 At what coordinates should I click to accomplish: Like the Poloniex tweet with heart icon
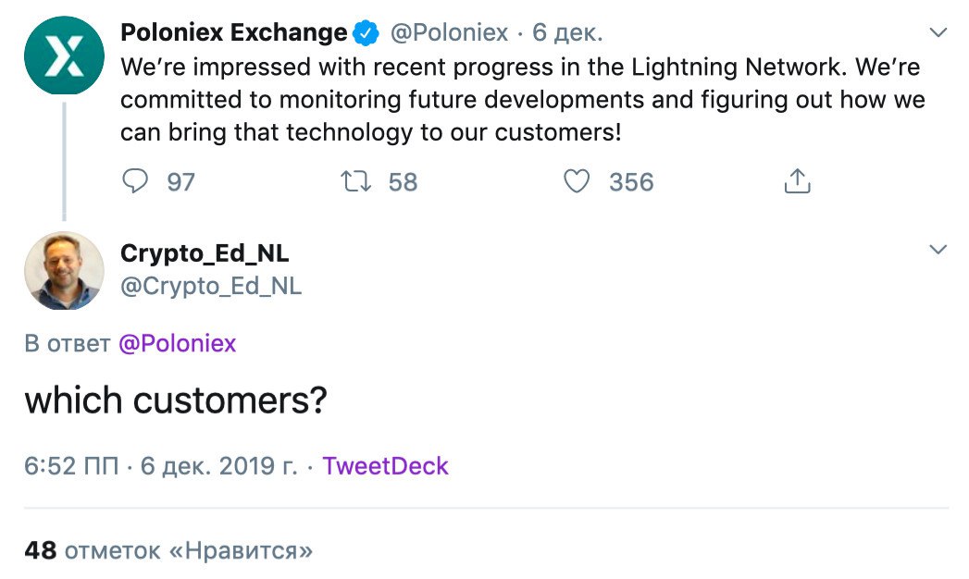(x=577, y=181)
